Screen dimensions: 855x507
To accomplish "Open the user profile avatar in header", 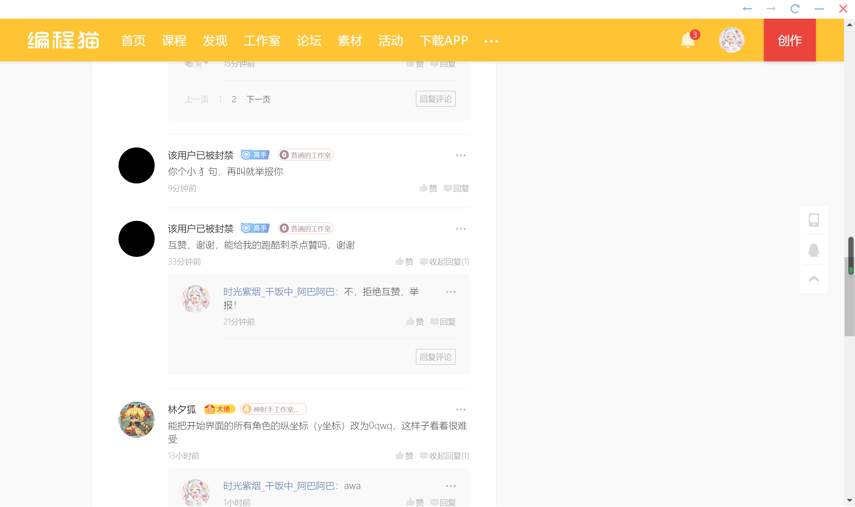I will (x=731, y=40).
